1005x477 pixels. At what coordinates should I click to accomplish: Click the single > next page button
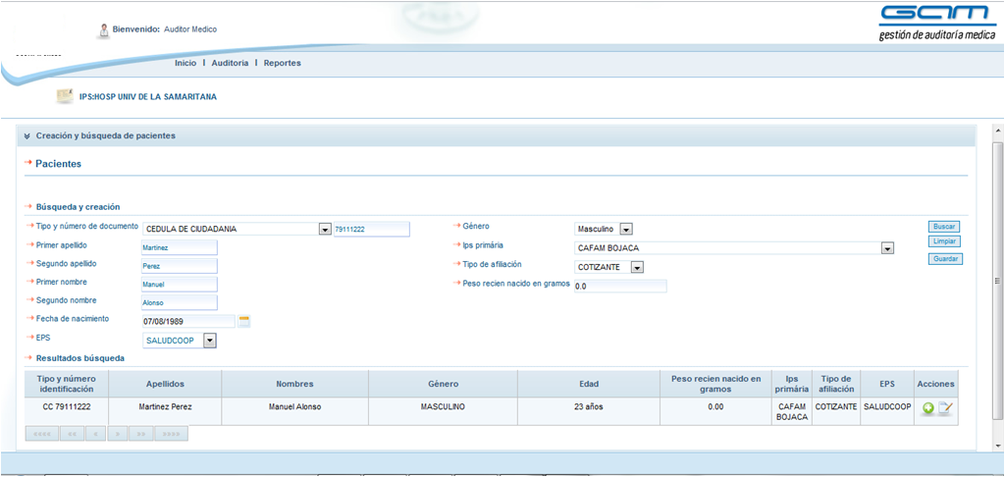[118, 434]
